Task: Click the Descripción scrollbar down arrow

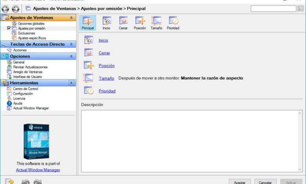Action: [x=300, y=170]
